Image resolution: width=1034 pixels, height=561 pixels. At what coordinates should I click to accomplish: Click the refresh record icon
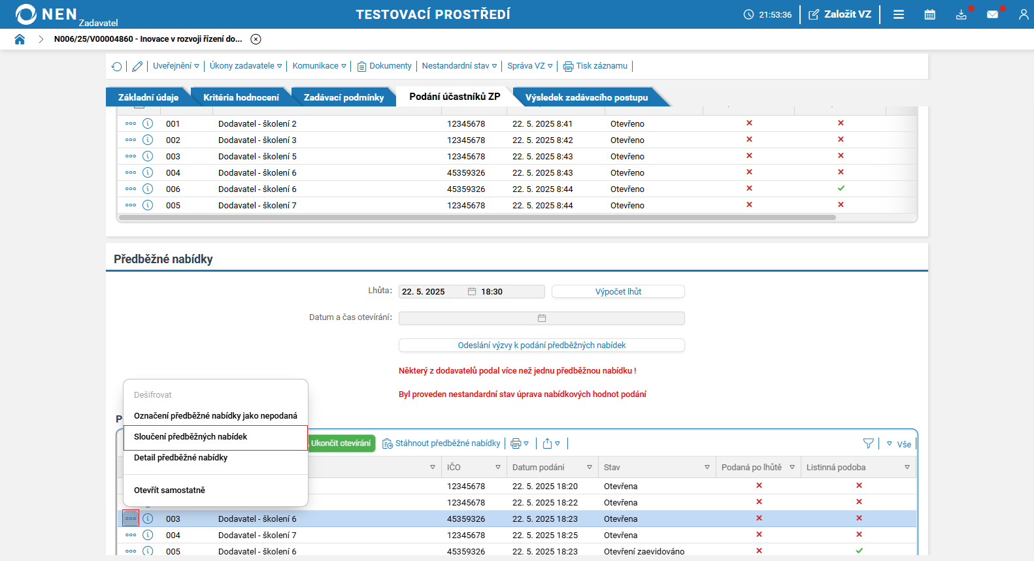pos(117,66)
